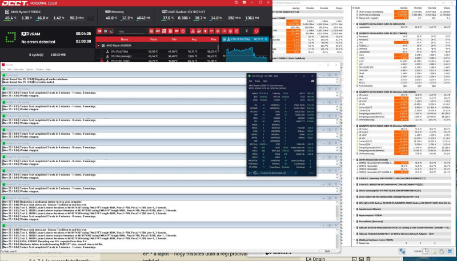Open OCCT help icon in title bar
457x261 pixels.
236,3
